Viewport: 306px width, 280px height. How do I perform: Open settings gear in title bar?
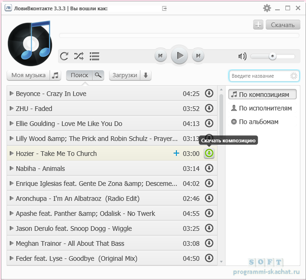click(x=267, y=8)
